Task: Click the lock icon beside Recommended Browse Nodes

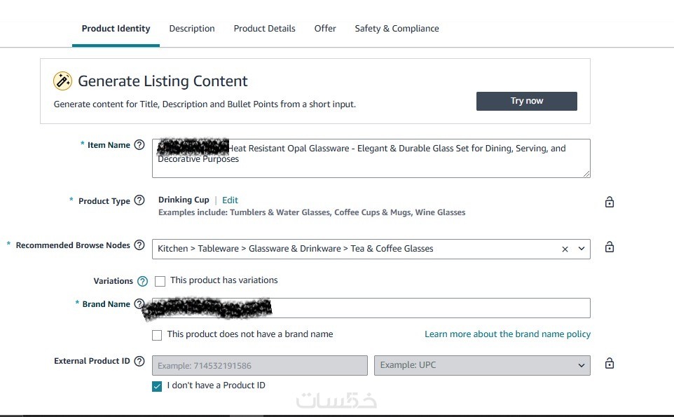Action: [x=610, y=247]
